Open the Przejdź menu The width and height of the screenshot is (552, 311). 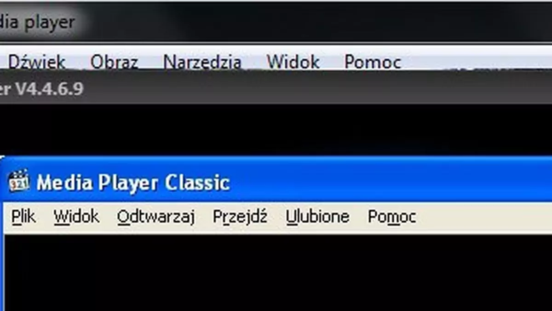[240, 217]
